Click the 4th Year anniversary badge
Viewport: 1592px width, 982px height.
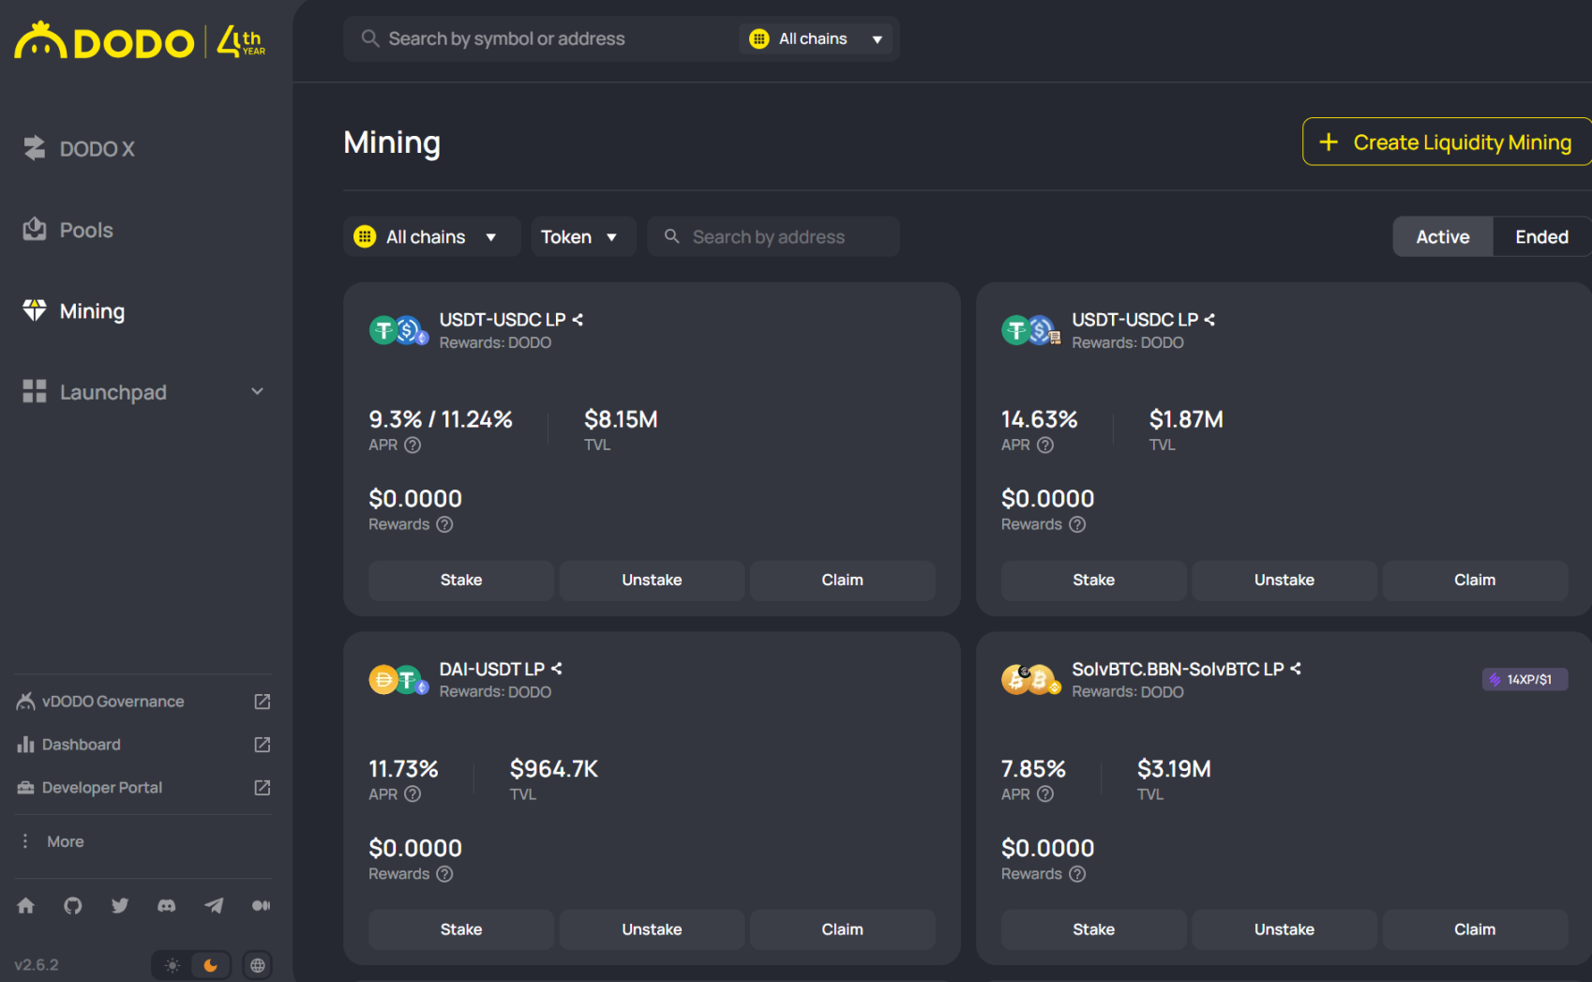click(x=241, y=41)
